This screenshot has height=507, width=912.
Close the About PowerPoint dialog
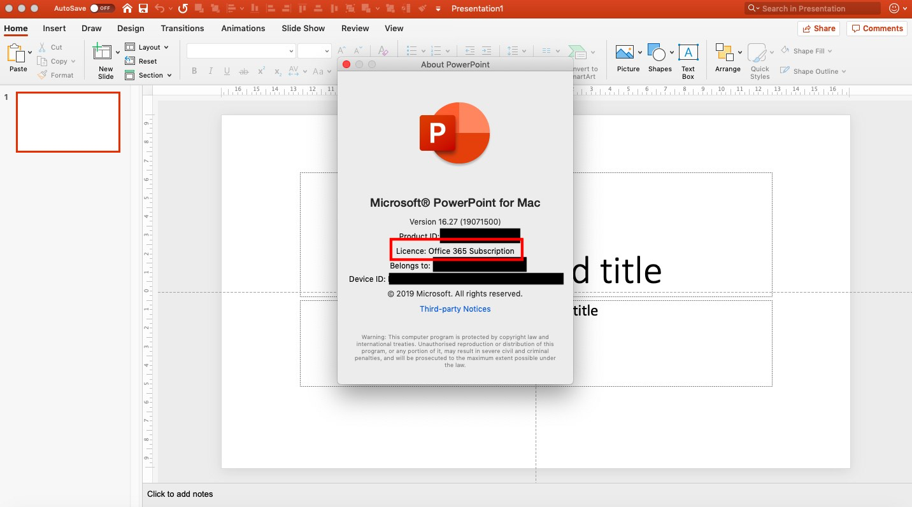[x=346, y=64]
